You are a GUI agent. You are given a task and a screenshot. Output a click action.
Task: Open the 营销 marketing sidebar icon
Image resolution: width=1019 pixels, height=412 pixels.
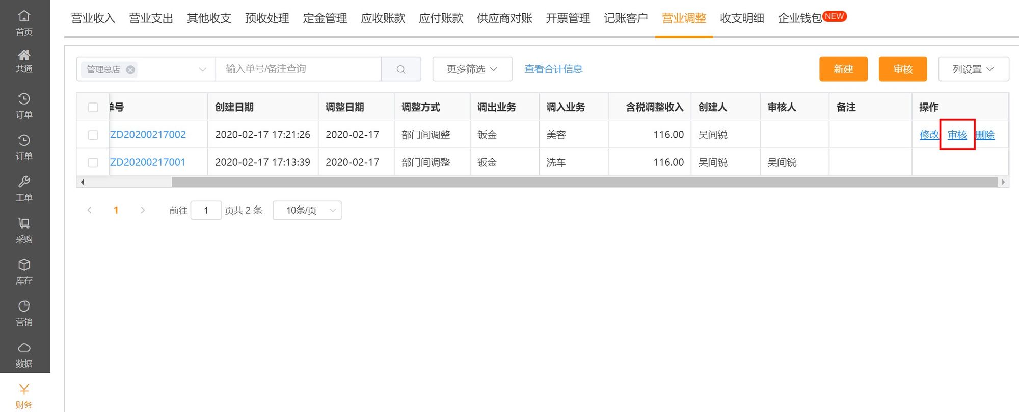(24, 313)
